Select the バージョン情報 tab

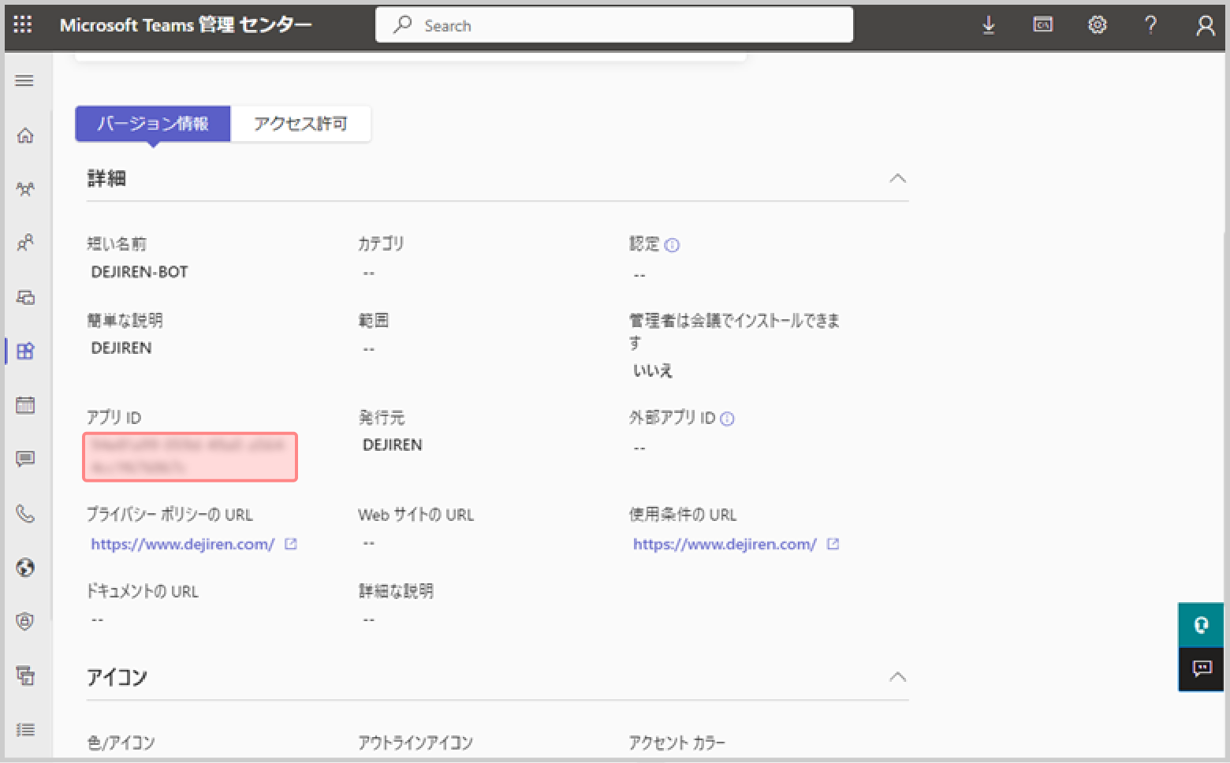(153, 124)
